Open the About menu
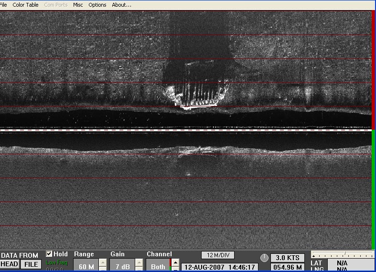The image size is (376, 272). (121, 5)
